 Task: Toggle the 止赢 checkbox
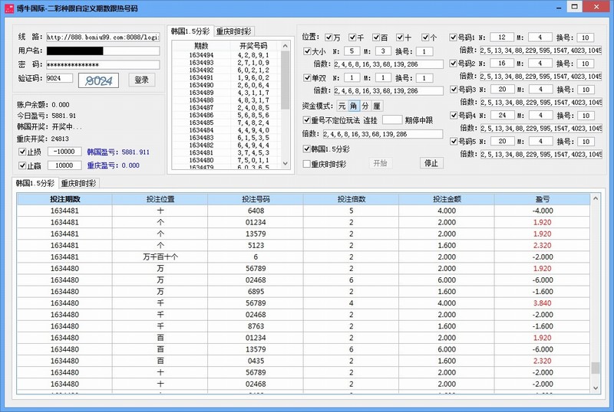coord(22,165)
